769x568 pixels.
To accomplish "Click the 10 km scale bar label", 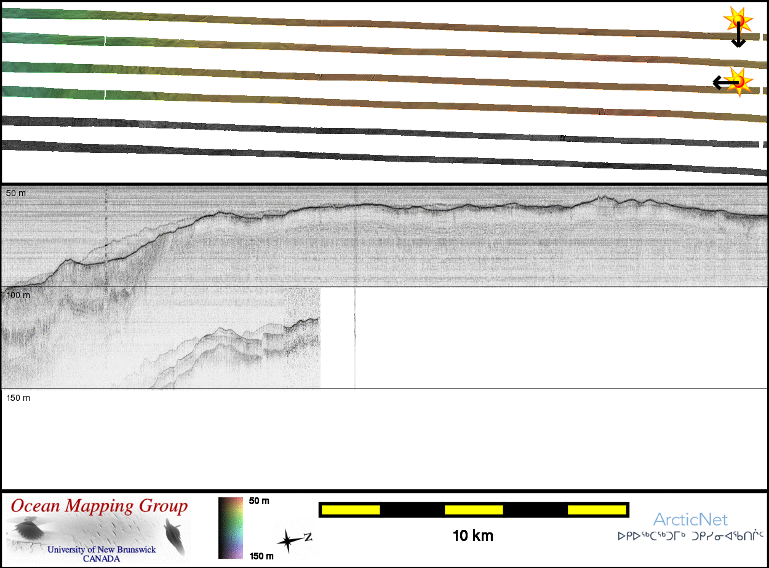I will pyautogui.click(x=472, y=535).
